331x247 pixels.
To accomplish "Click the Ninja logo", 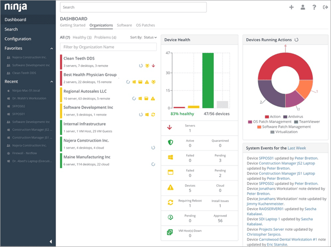I will point(15,7).
